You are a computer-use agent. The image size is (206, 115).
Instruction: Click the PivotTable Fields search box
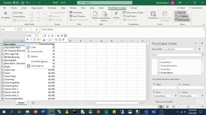point(178,55)
